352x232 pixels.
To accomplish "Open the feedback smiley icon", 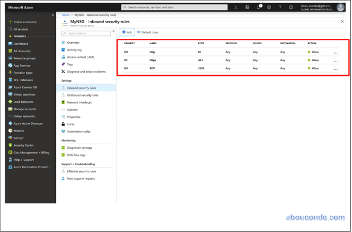I will click(291, 7).
